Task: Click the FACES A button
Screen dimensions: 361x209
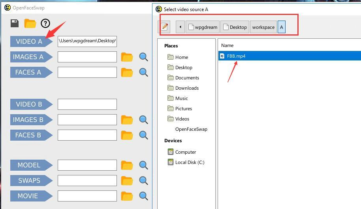Action: tap(32, 72)
